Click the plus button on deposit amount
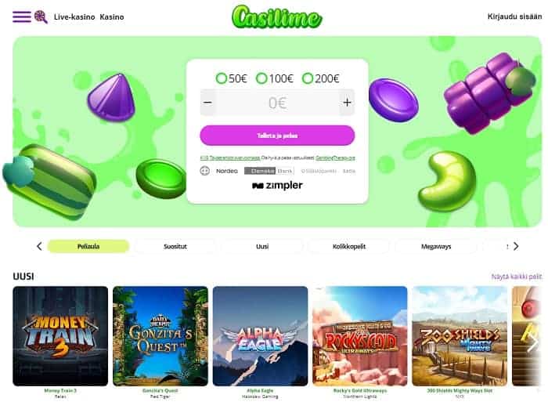Image resolution: width=548 pixels, height=409 pixels. [x=347, y=103]
